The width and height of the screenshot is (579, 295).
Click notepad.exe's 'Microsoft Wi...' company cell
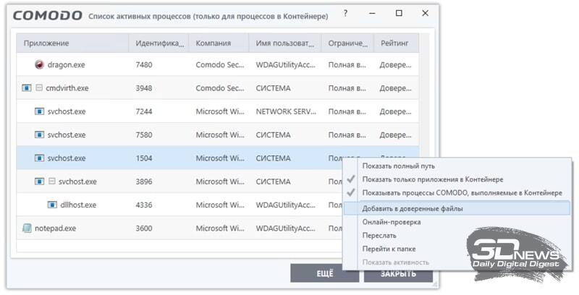coord(220,228)
